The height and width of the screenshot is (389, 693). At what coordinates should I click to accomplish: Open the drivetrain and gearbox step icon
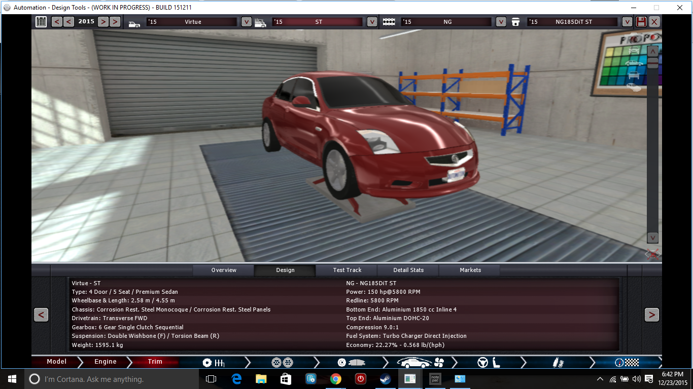click(214, 363)
